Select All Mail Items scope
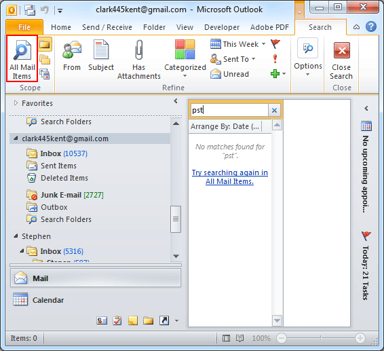 (x=22, y=58)
